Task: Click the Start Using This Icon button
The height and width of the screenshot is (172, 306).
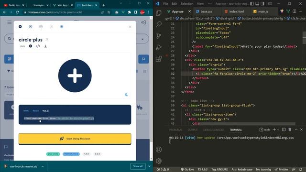Action: click(x=75, y=139)
